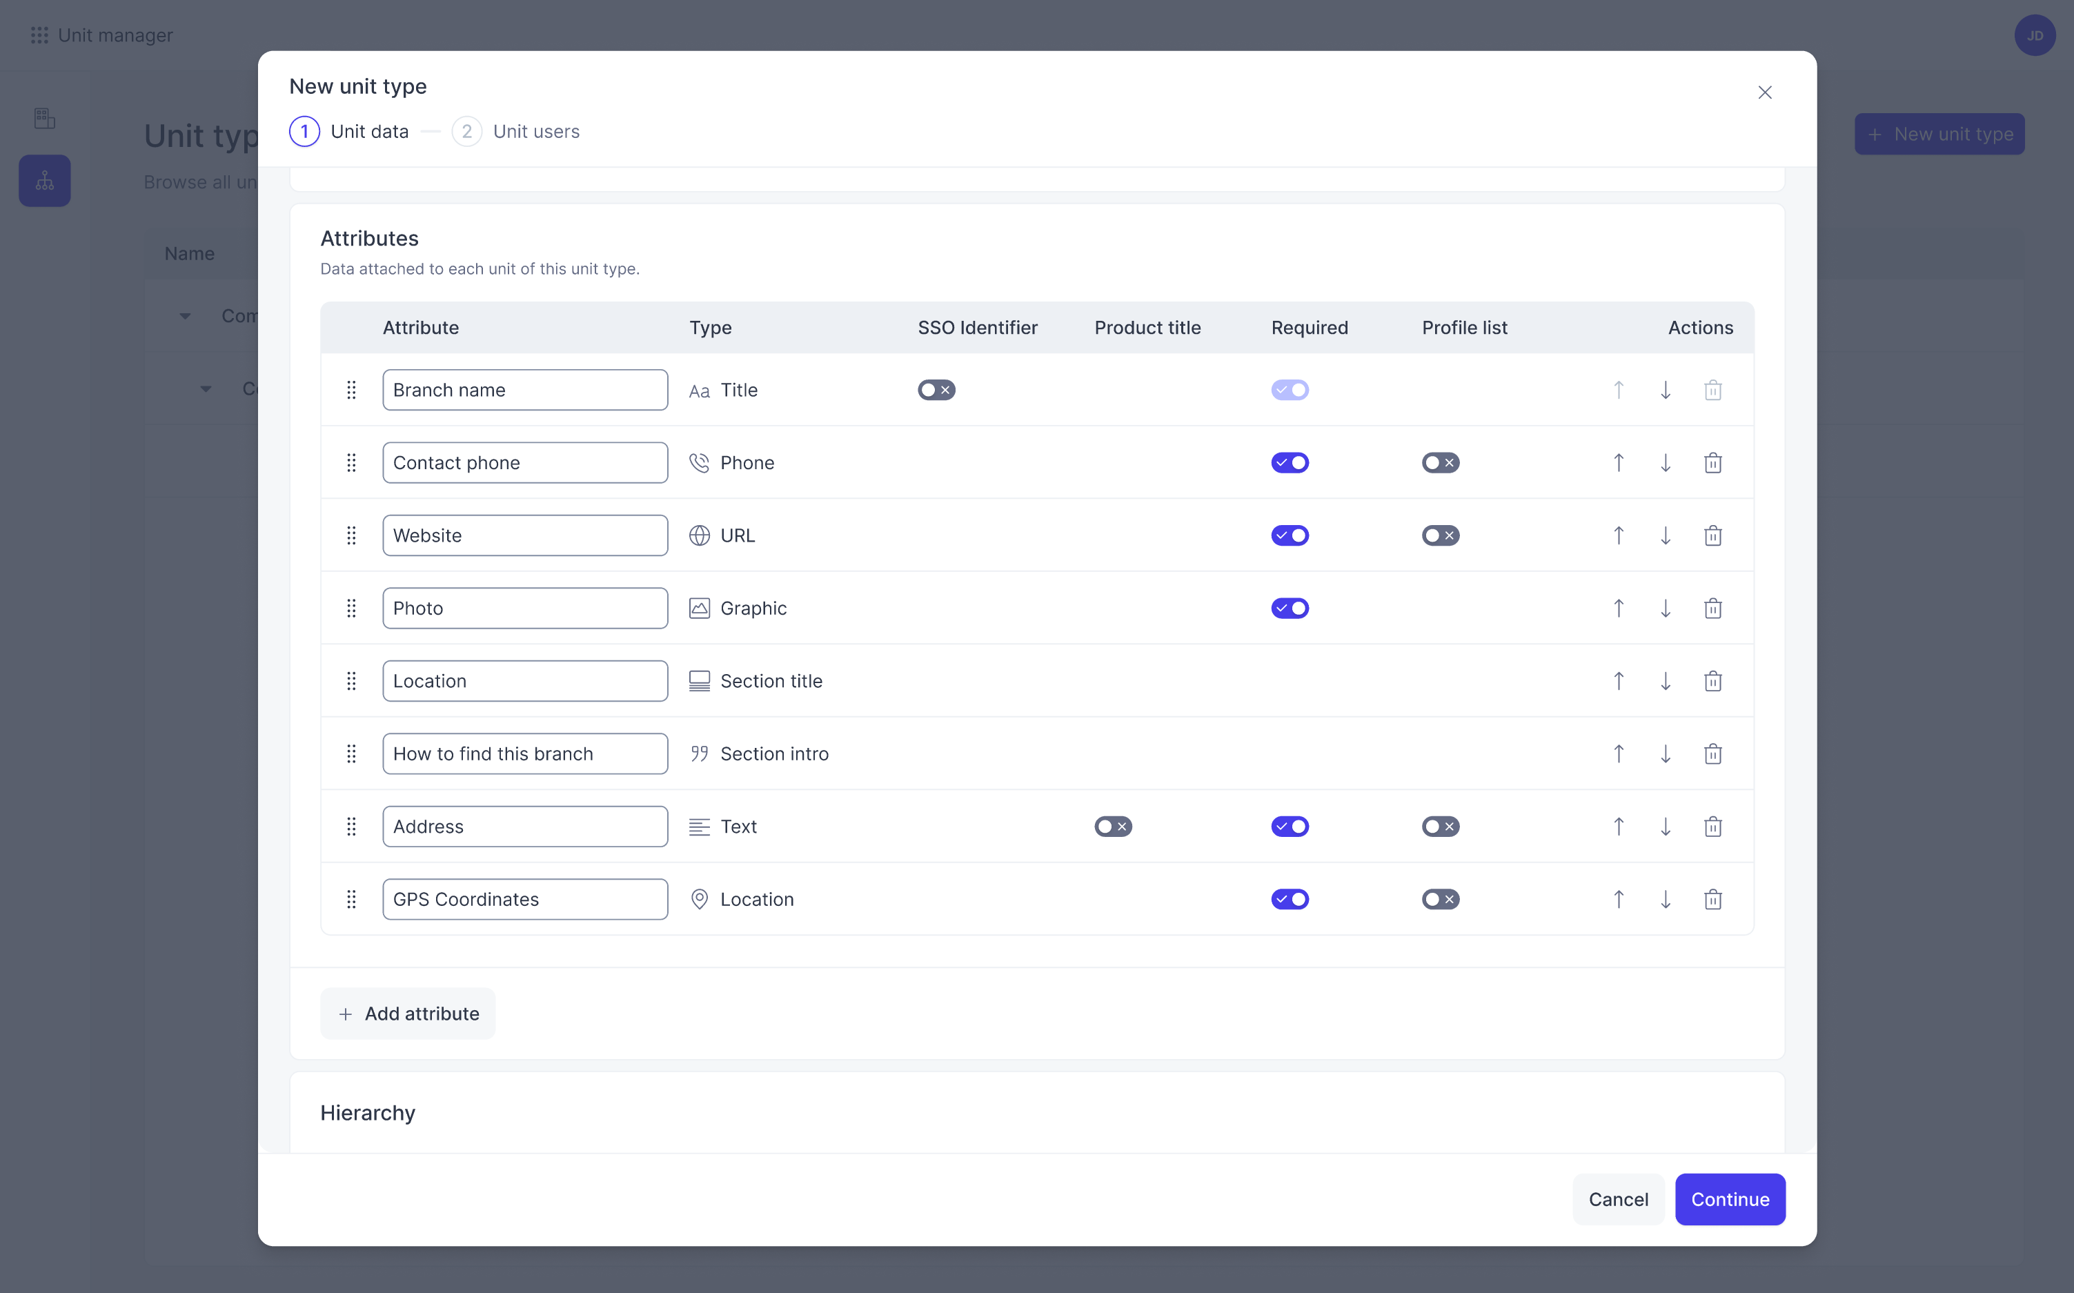Close the New unit type dialog
The image size is (2074, 1293).
pyautogui.click(x=1764, y=92)
